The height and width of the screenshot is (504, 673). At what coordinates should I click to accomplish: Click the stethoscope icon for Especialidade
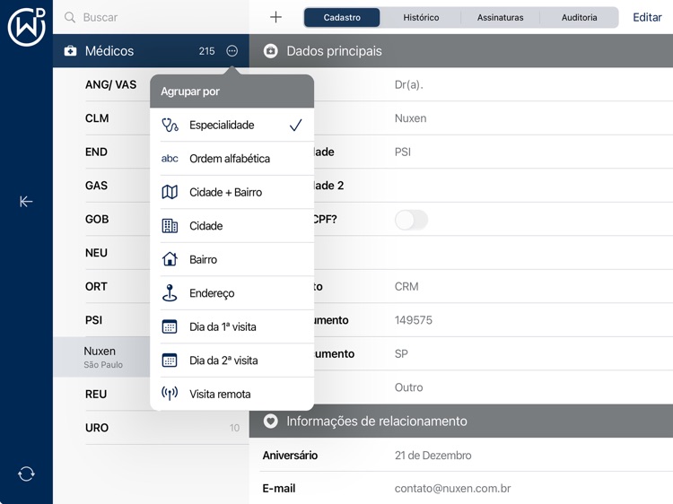pos(170,125)
